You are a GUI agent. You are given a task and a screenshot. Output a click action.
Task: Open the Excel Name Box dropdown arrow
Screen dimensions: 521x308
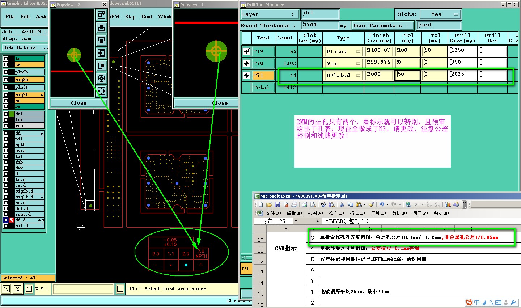(x=296, y=221)
